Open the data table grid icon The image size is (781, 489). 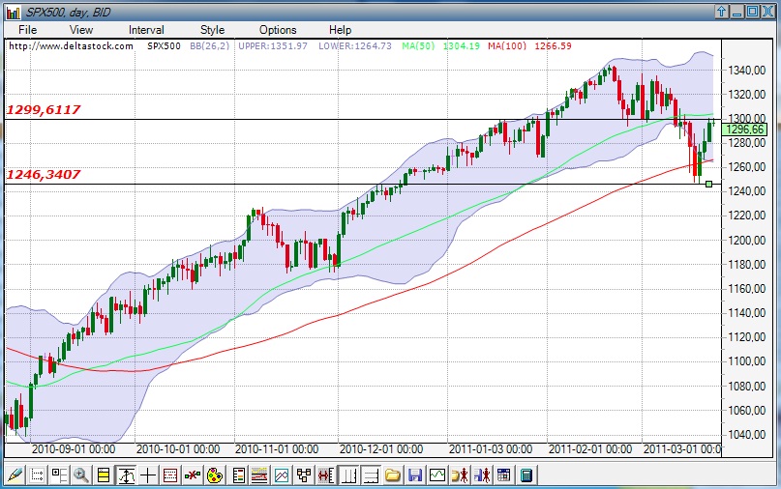point(503,475)
